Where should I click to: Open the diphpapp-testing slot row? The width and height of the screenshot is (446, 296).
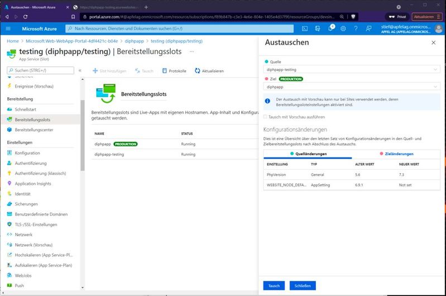click(175, 154)
